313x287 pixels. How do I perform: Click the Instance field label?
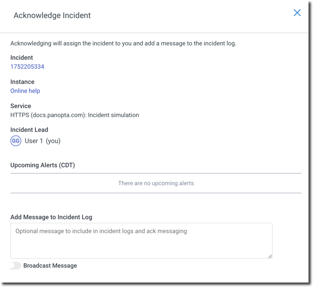pyautogui.click(x=22, y=82)
